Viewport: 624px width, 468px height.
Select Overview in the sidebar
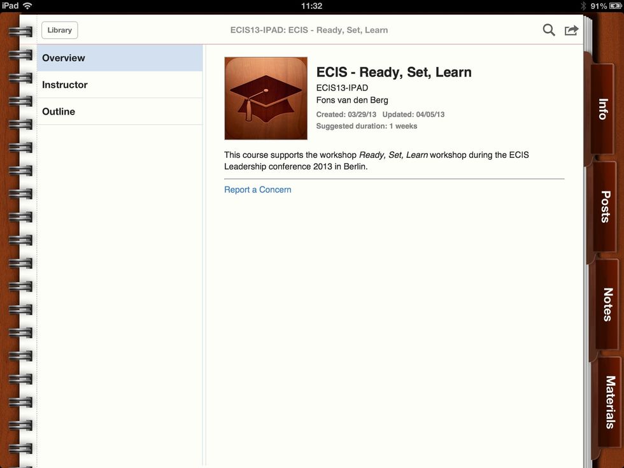[x=119, y=58]
